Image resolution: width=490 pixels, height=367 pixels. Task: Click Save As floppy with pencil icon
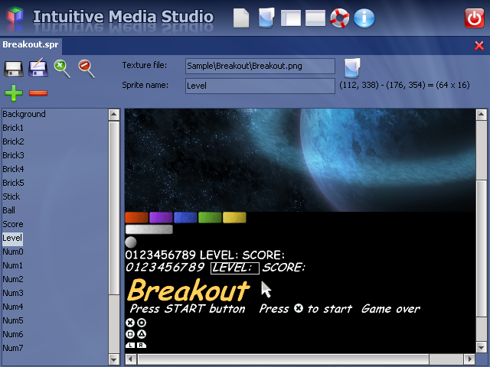click(38, 67)
